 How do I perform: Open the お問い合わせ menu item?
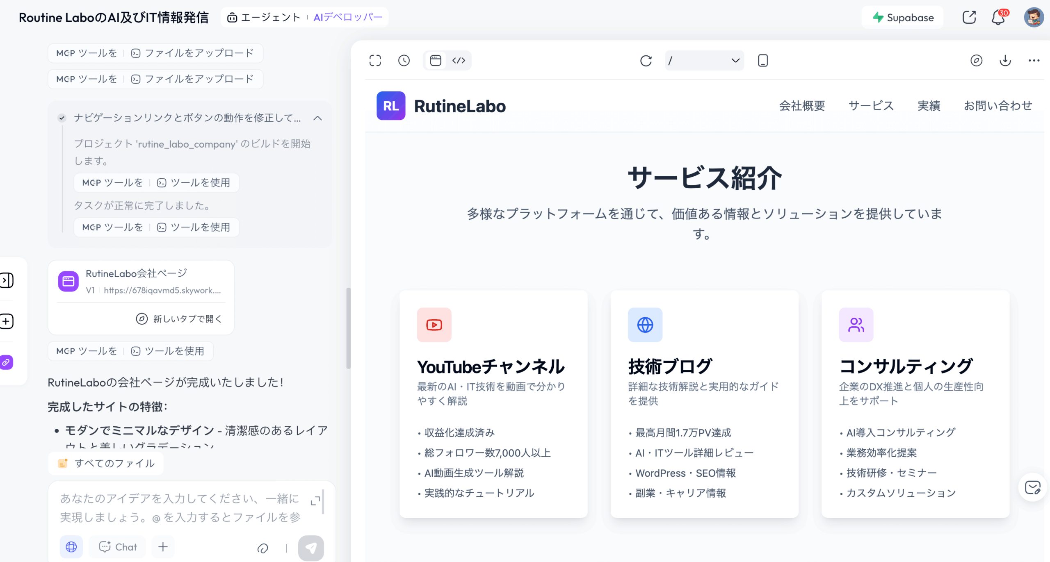click(998, 105)
